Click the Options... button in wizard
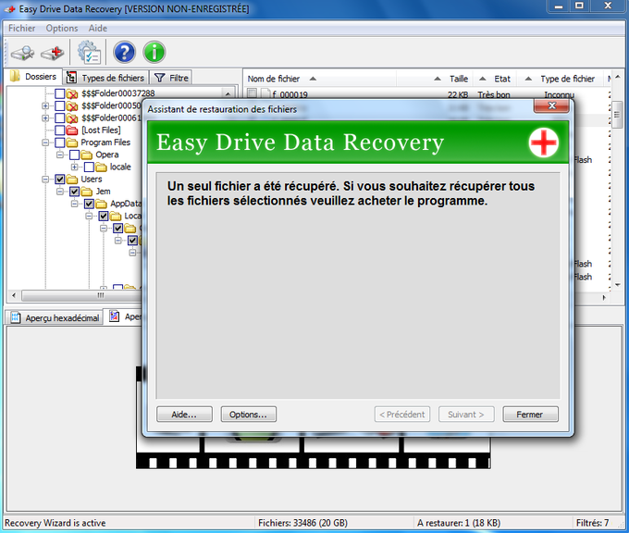The width and height of the screenshot is (629, 533). [248, 415]
